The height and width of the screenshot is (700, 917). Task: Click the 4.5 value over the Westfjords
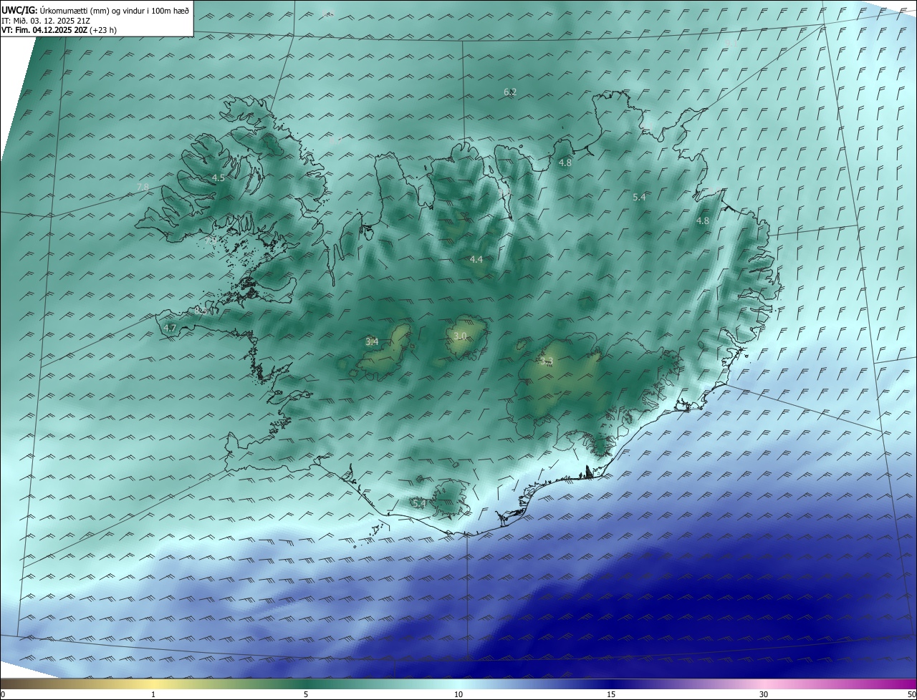point(219,178)
